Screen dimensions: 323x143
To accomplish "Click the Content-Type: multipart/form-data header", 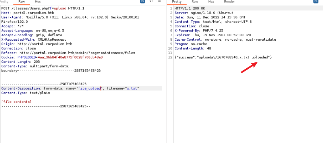I will (x=36, y=66).
